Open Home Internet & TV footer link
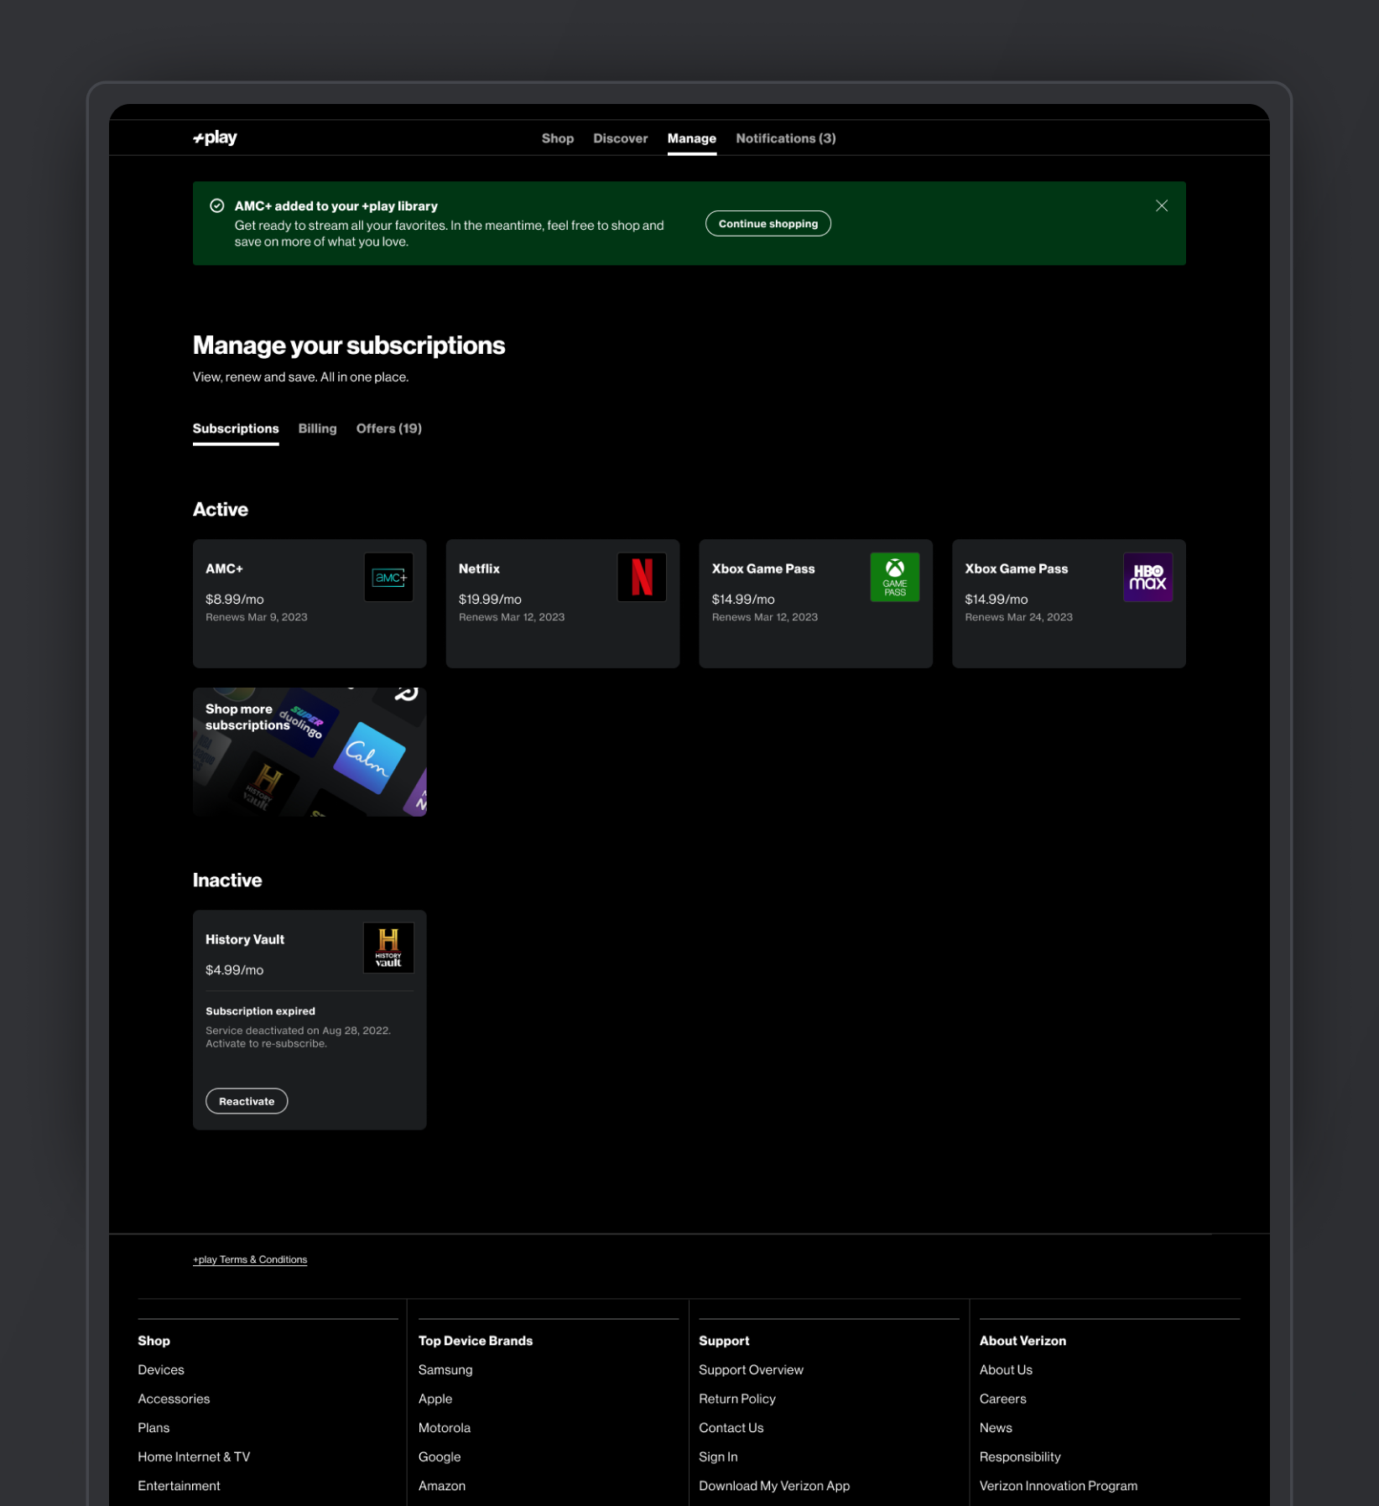The image size is (1379, 1506). [x=194, y=1457]
